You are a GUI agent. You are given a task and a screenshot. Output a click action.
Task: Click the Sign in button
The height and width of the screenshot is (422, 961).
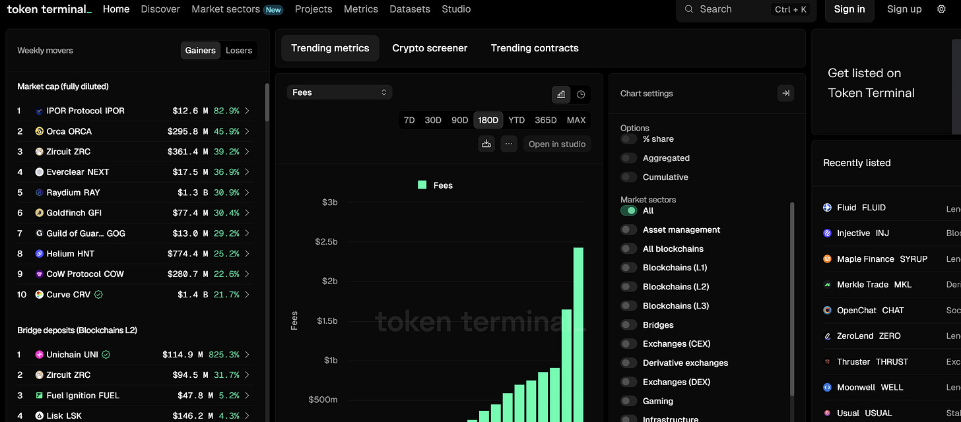coord(849,9)
